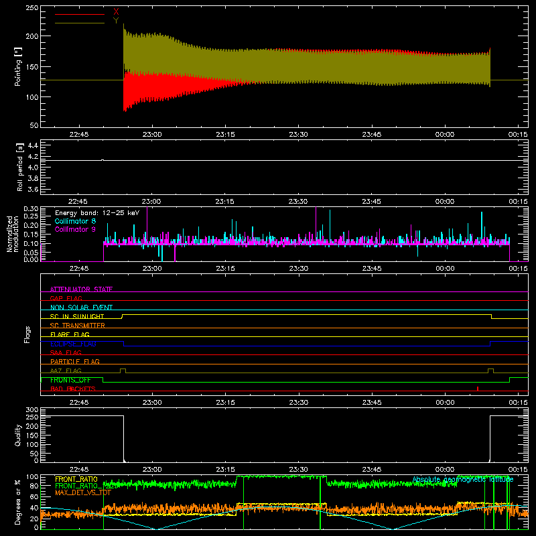Click the "Pointing ["]" axis title
Viewport: 536px width, 536px height.
[x=18, y=66]
